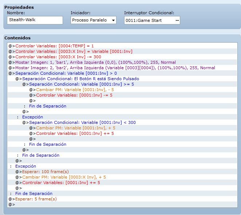
Task: Select the line Controlar Variables [0004:TEMP] = 1
Action: pyautogui.click(x=122, y=46)
